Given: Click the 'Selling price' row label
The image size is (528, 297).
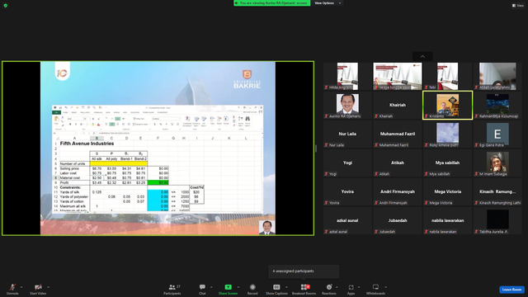Looking at the screenshot, I should 69,168.
